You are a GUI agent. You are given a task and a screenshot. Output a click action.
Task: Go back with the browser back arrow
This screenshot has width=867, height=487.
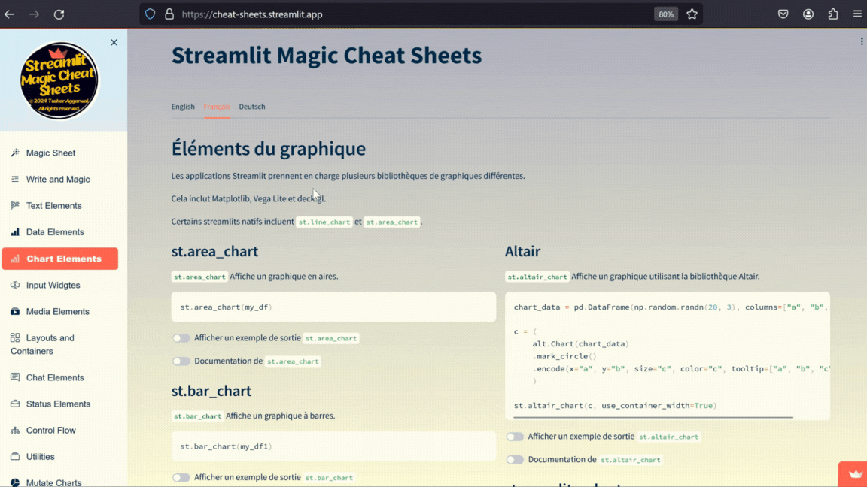[x=9, y=14]
